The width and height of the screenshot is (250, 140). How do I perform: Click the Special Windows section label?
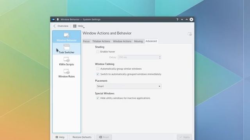pyautogui.click(x=105, y=93)
